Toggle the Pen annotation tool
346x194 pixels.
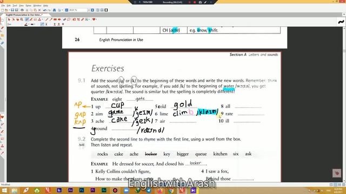coord(26,19)
